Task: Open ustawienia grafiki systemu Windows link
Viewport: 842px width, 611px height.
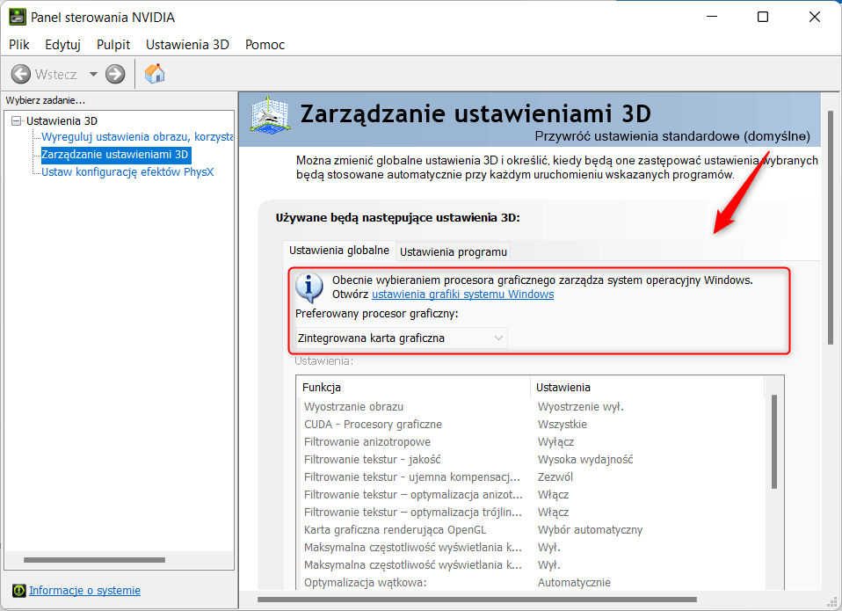Action: point(463,295)
